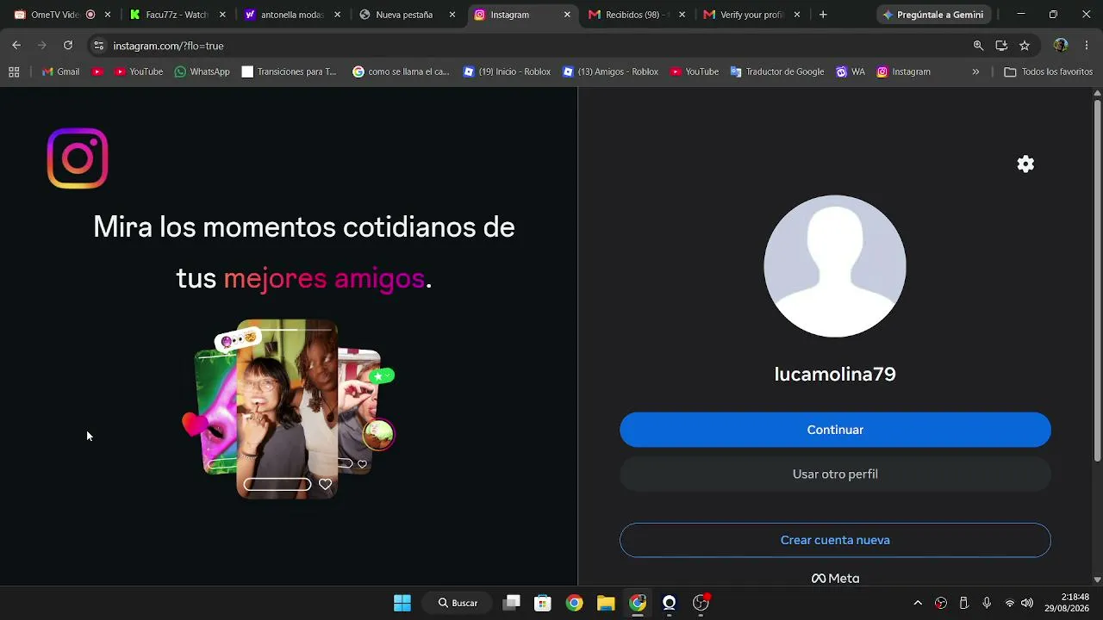This screenshot has height=620, width=1103.
Task: Click the microphone tray icon
Action: [x=987, y=603]
